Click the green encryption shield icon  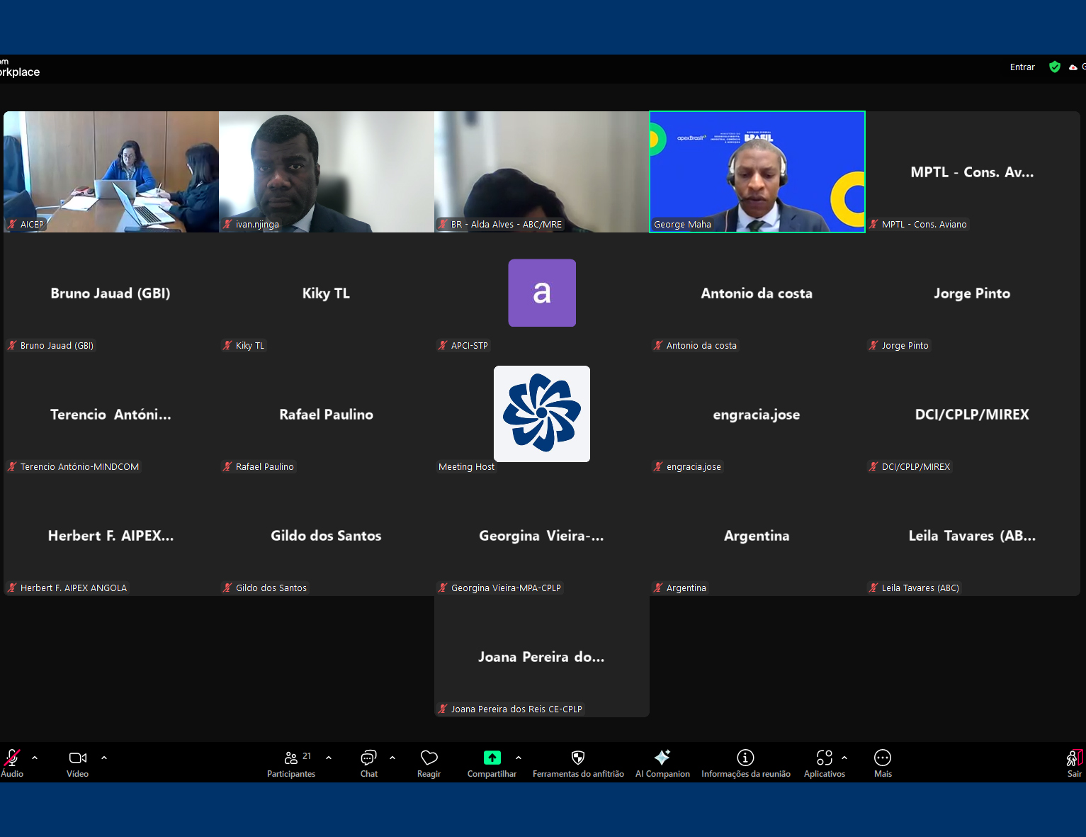point(1055,67)
